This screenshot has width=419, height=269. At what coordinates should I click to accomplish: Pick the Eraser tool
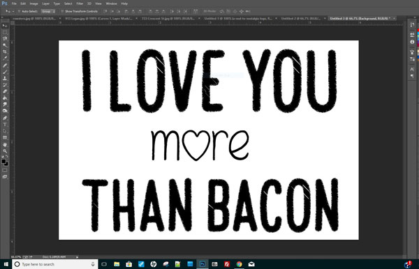[5, 91]
